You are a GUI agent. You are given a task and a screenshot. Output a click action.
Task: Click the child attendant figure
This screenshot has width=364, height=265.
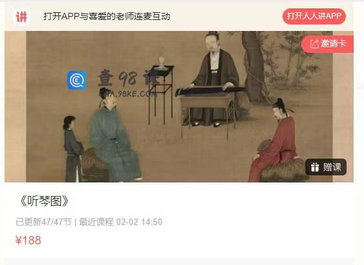click(73, 148)
